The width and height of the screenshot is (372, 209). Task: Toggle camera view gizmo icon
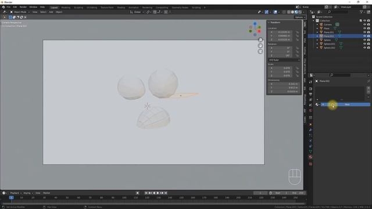[x=260, y=52]
